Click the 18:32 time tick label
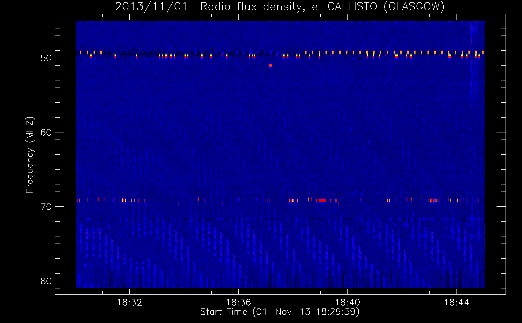 (x=129, y=303)
